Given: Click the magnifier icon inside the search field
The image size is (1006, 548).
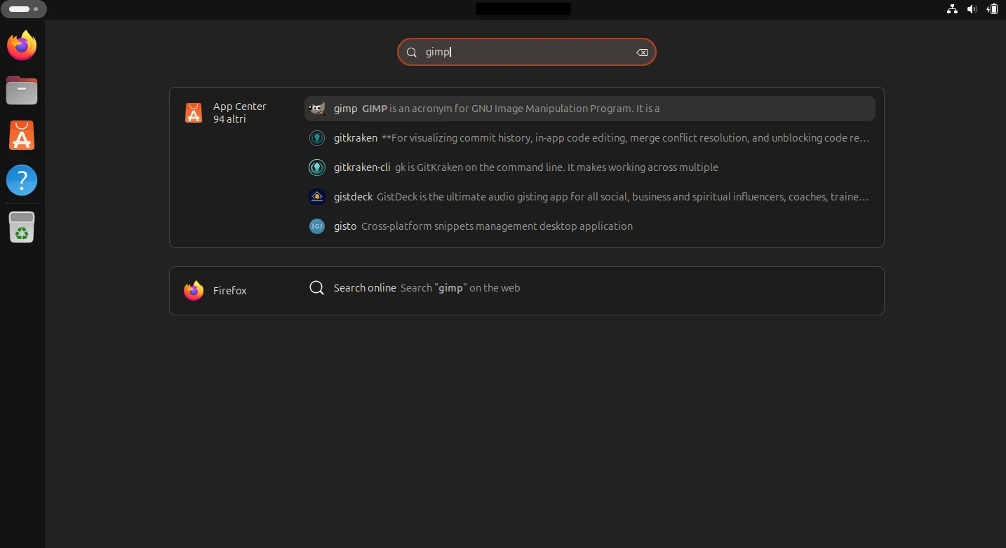Looking at the screenshot, I should coord(412,52).
